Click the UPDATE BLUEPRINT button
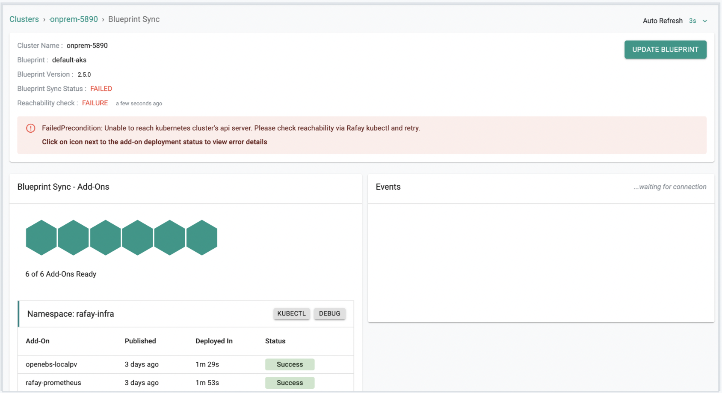722x393 pixels. tap(665, 50)
